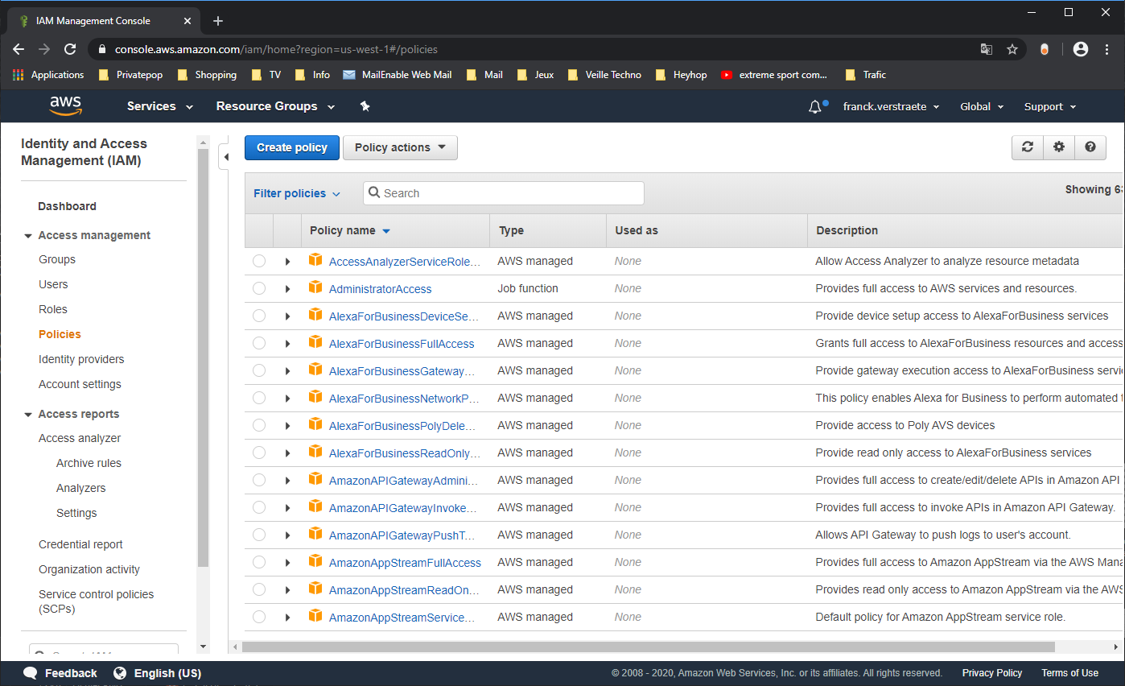Screen dimensions: 1125x686
Task: Click the AdministratorAccess policy box icon
Action: coord(315,288)
